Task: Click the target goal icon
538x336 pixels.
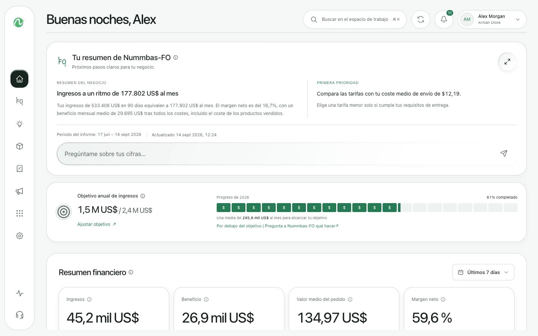Action: (64, 212)
